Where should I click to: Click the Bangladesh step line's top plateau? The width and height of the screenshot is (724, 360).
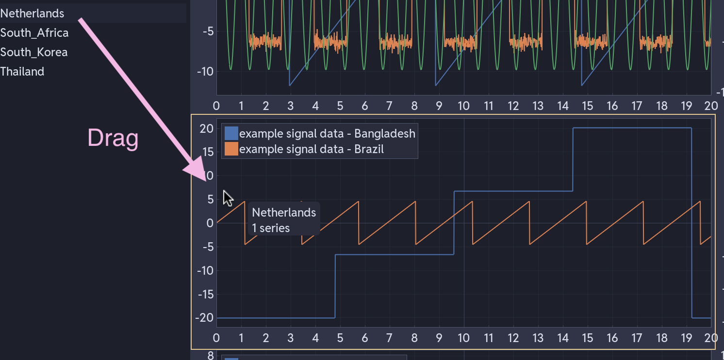(x=631, y=128)
